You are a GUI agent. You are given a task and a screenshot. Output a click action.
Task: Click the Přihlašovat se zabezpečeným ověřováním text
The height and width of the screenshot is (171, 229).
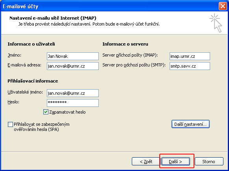coord(42,127)
